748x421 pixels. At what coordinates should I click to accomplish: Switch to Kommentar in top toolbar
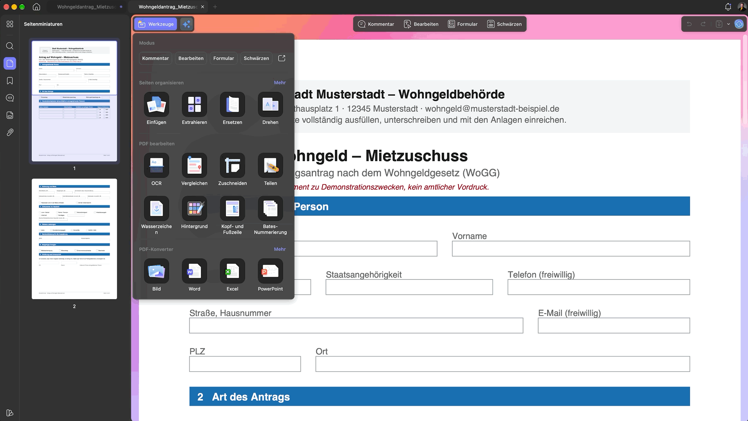pos(376,24)
